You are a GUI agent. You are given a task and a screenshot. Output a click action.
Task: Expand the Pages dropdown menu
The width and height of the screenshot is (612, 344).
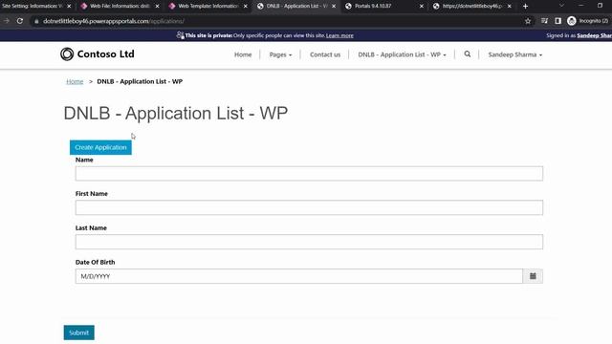(280, 54)
